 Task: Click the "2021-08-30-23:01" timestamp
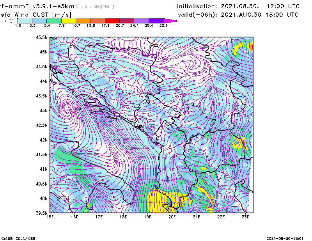pos(285,239)
